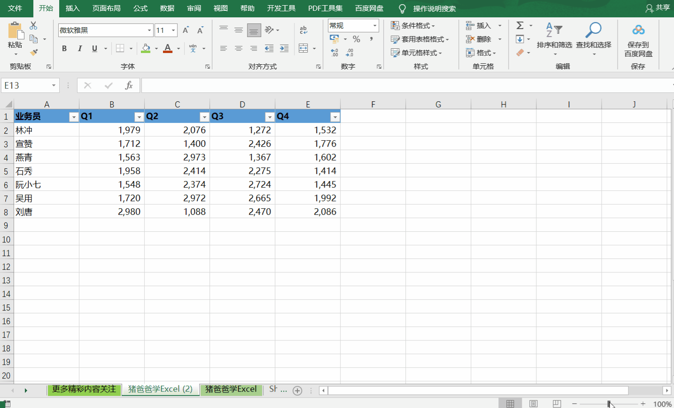Toggle top vertical align
The width and height of the screenshot is (674, 408).
(x=224, y=30)
